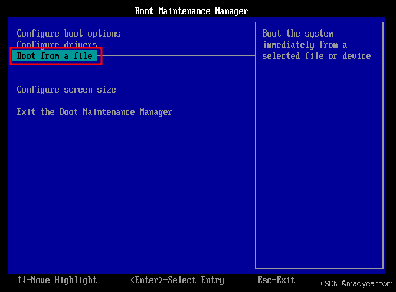Open the Configure drivers entry
The width and height of the screenshot is (396, 292).
[57, 44]
